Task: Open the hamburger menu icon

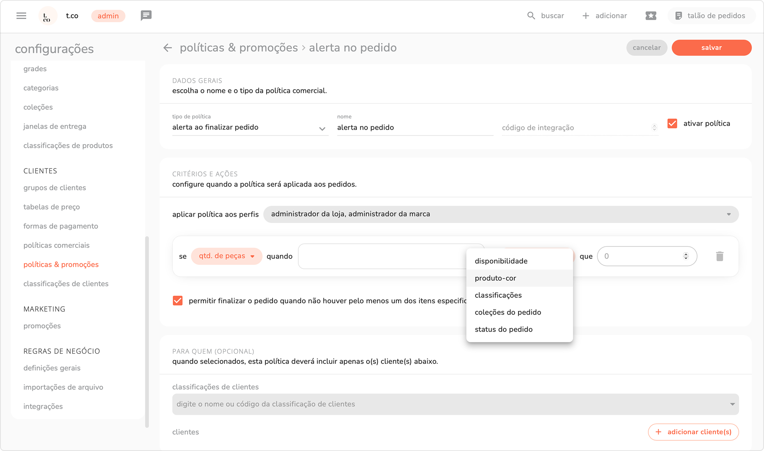Action: (x=21, y=16)
